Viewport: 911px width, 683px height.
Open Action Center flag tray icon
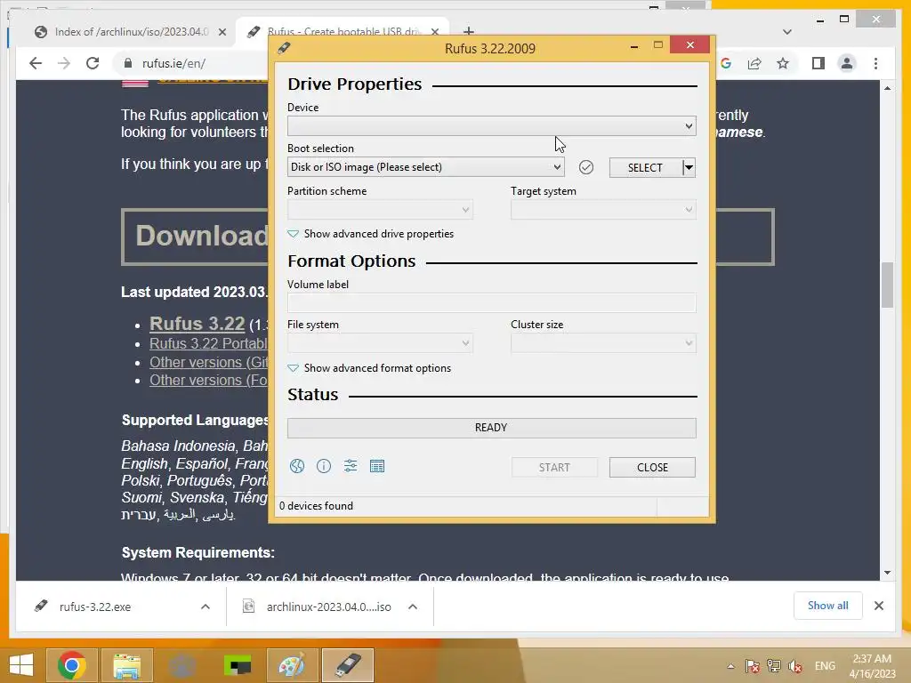pyautogui.click(x=753, y=666)
